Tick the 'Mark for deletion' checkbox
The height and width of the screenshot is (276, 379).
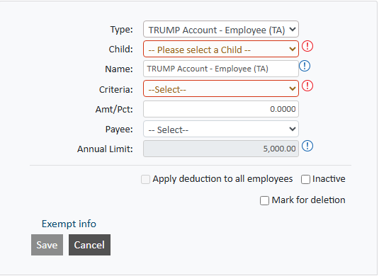pyautogui.click(x=264, y=201)
